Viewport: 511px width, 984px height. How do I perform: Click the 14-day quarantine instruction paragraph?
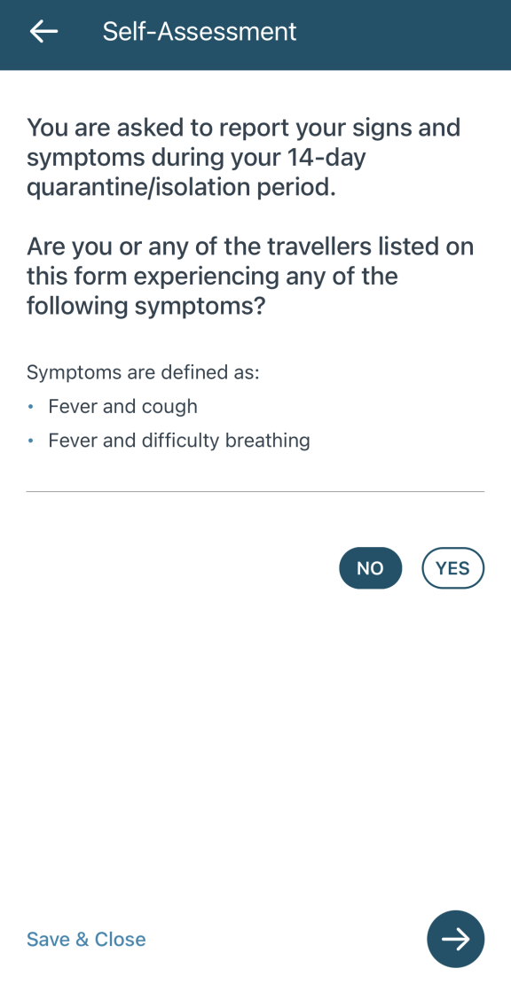pos(244,158)
